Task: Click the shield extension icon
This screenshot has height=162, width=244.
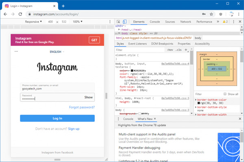Action: coord(221,14)
